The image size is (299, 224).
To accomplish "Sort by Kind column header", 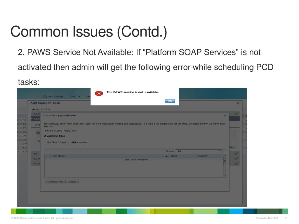I will pos(174,156).
